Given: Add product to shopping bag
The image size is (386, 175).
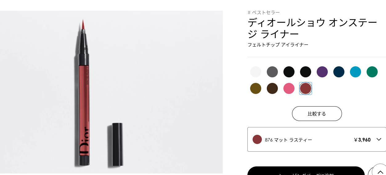Looking at the screenshot, I should point(306,171).
